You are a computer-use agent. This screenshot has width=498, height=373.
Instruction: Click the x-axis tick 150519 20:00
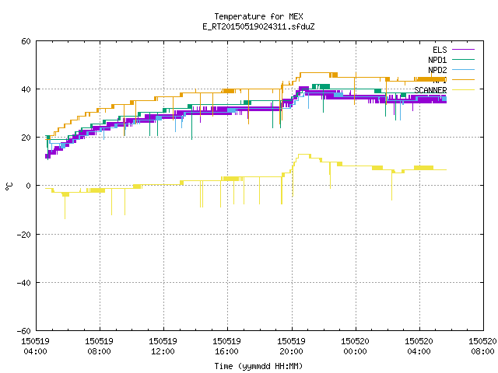pyautogui.click(x=291, y=347)
